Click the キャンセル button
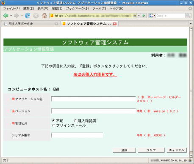Image resolution: width=194 pixels, height=164 pixels. tap(177, 150)
